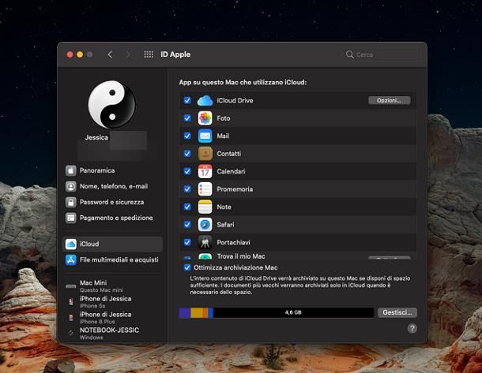Click the Jessica account name
The width and height of the screenshot is (482, 373).
(x=96, y=137)
